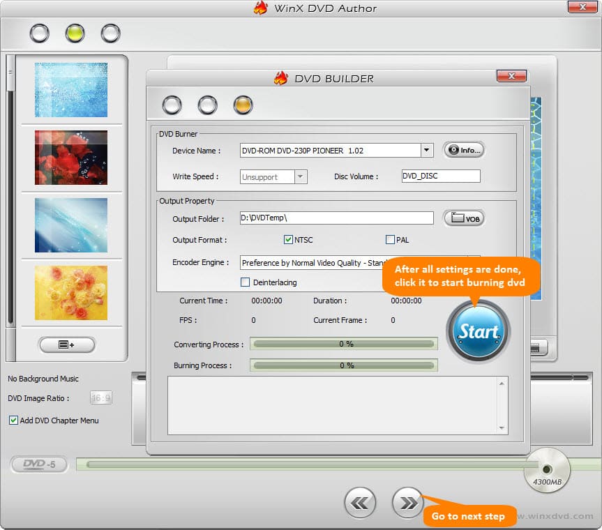This screenshot has width=602, height=530.
Task: Click the 4300MB disc icon
Action: tap(547, 470)
